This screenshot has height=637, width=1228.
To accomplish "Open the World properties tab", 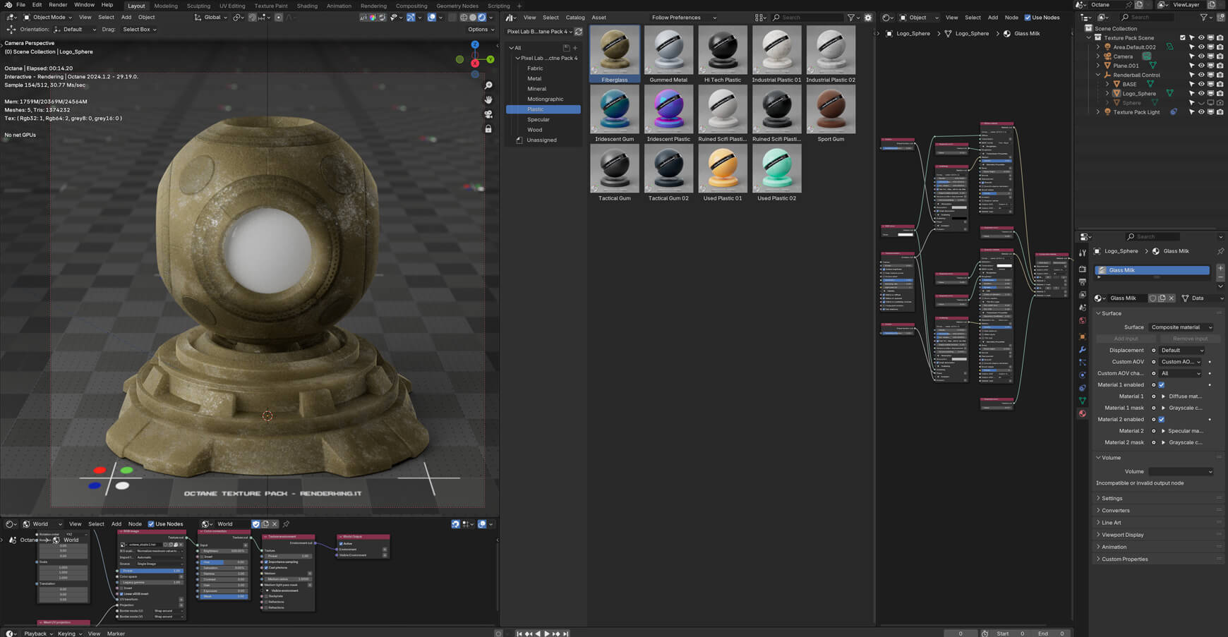I will 1083,321.
